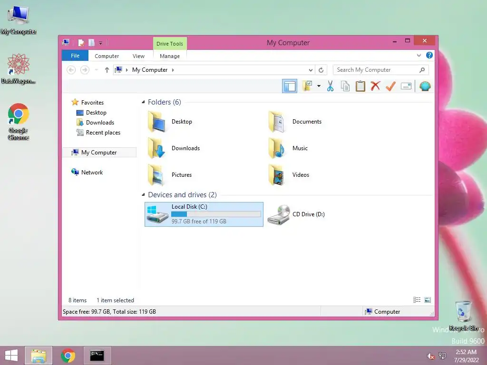Click the Back navigation arrow
The width and height of the screenshot is (487, 365).
coord(71,70)
